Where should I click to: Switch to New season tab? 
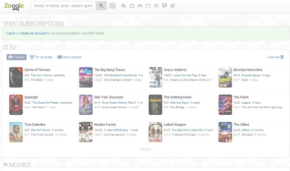[69, 57]
